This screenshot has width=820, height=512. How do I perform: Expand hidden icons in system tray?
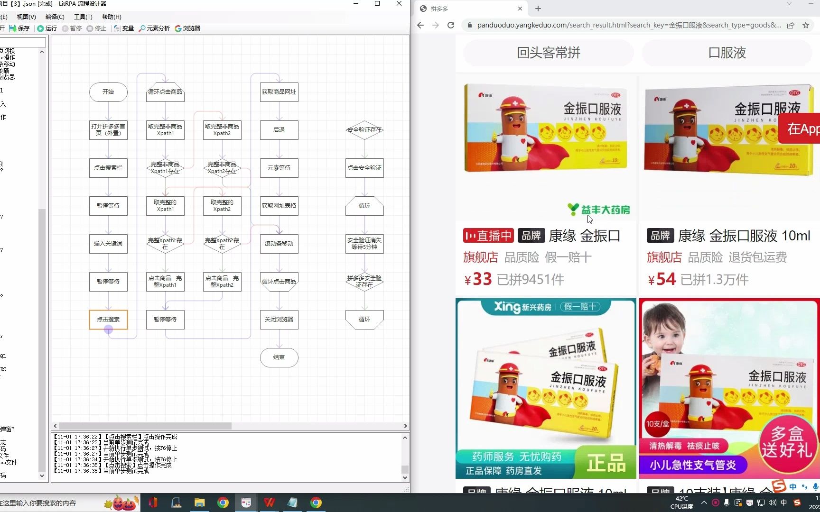(x=704, y=503)
